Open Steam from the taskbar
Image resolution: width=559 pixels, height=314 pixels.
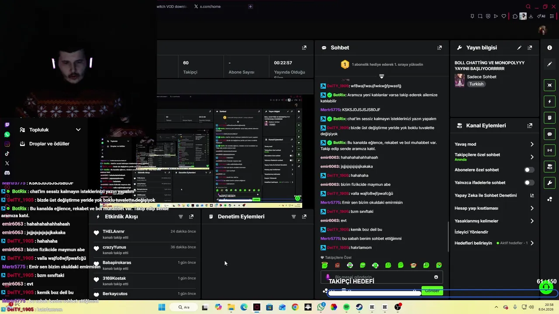tap(359, 307)
